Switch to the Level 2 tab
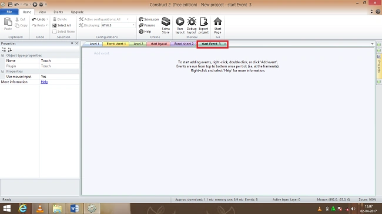 point(138,44)
